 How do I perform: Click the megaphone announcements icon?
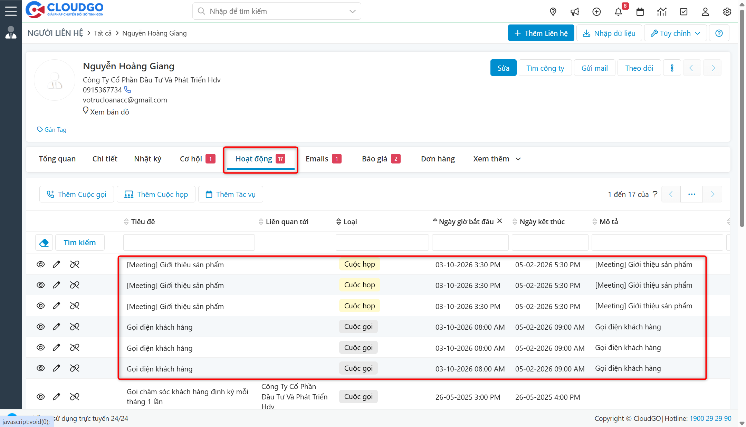point(575,12)
